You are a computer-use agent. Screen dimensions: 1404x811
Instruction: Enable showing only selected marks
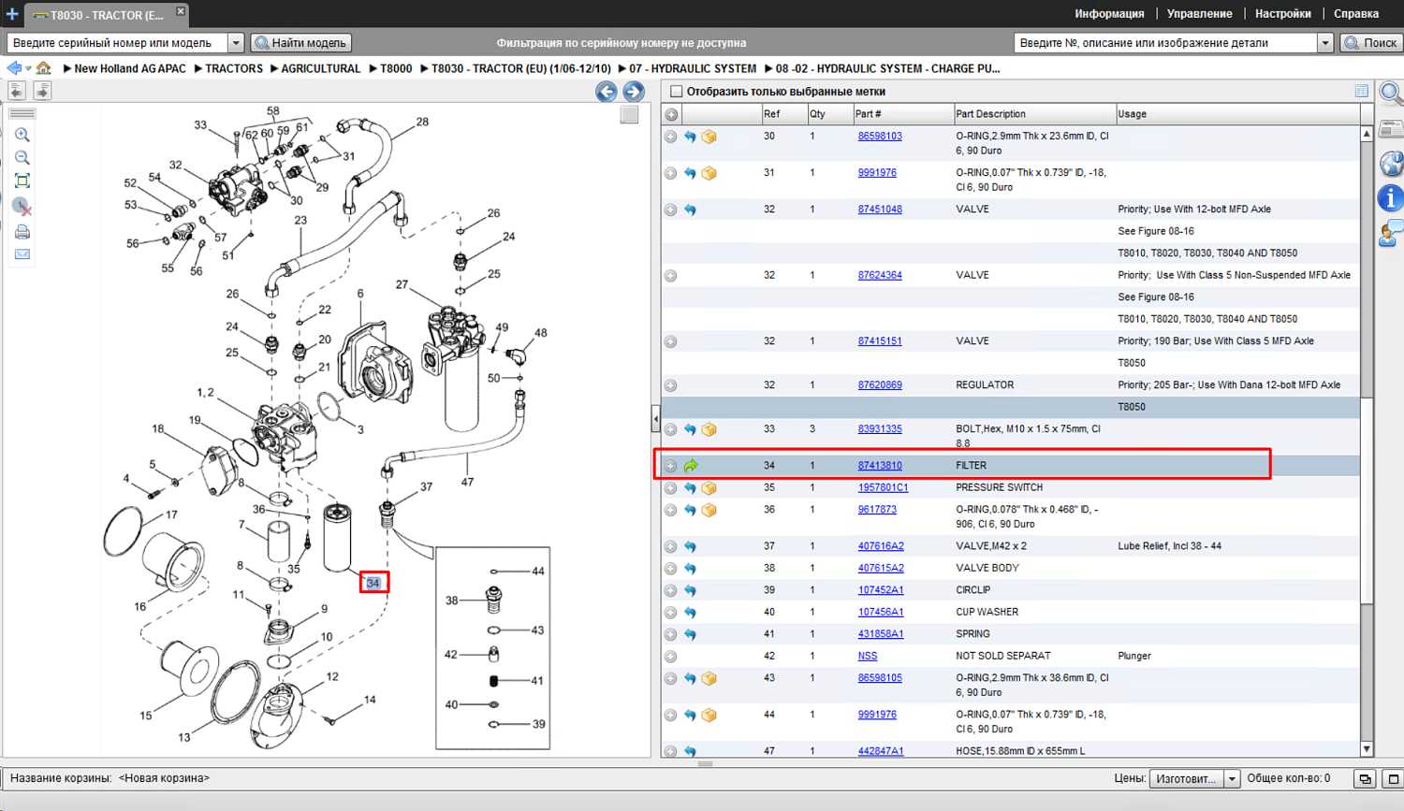677,92
